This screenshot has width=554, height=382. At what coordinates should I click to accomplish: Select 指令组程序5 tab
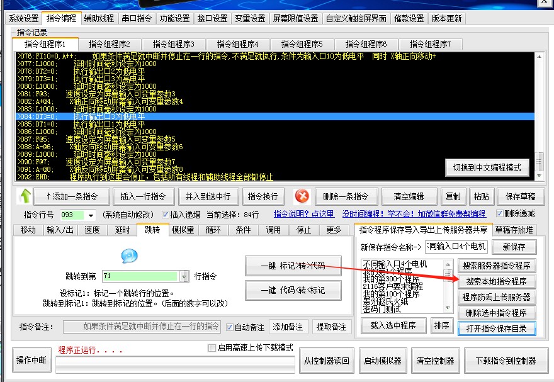(x=302, y=45)
